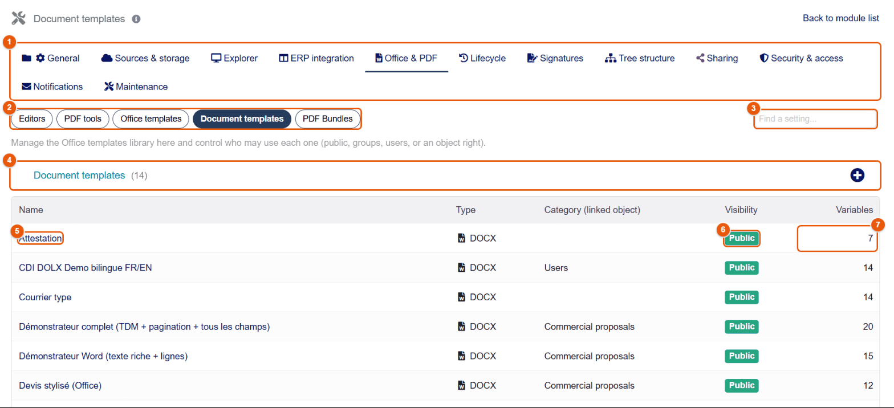Click the DOCX file icon in Attestation row
Viewport: 894px width, 408px height.
(x=461, y=238)
